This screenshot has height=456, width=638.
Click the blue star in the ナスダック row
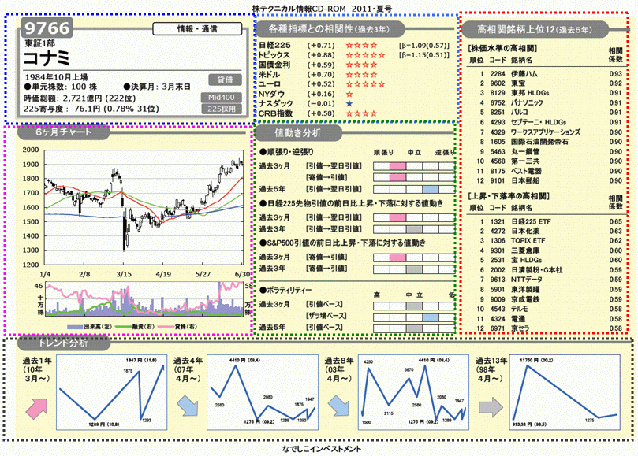point(349,104)
